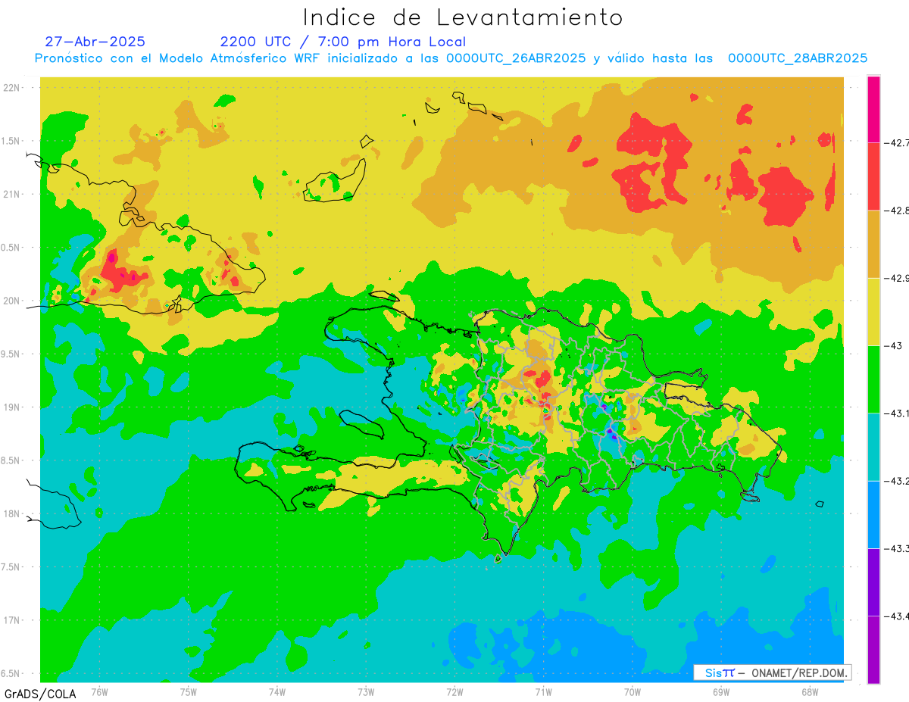Click the '22N' latitude label

pos(12,88)
